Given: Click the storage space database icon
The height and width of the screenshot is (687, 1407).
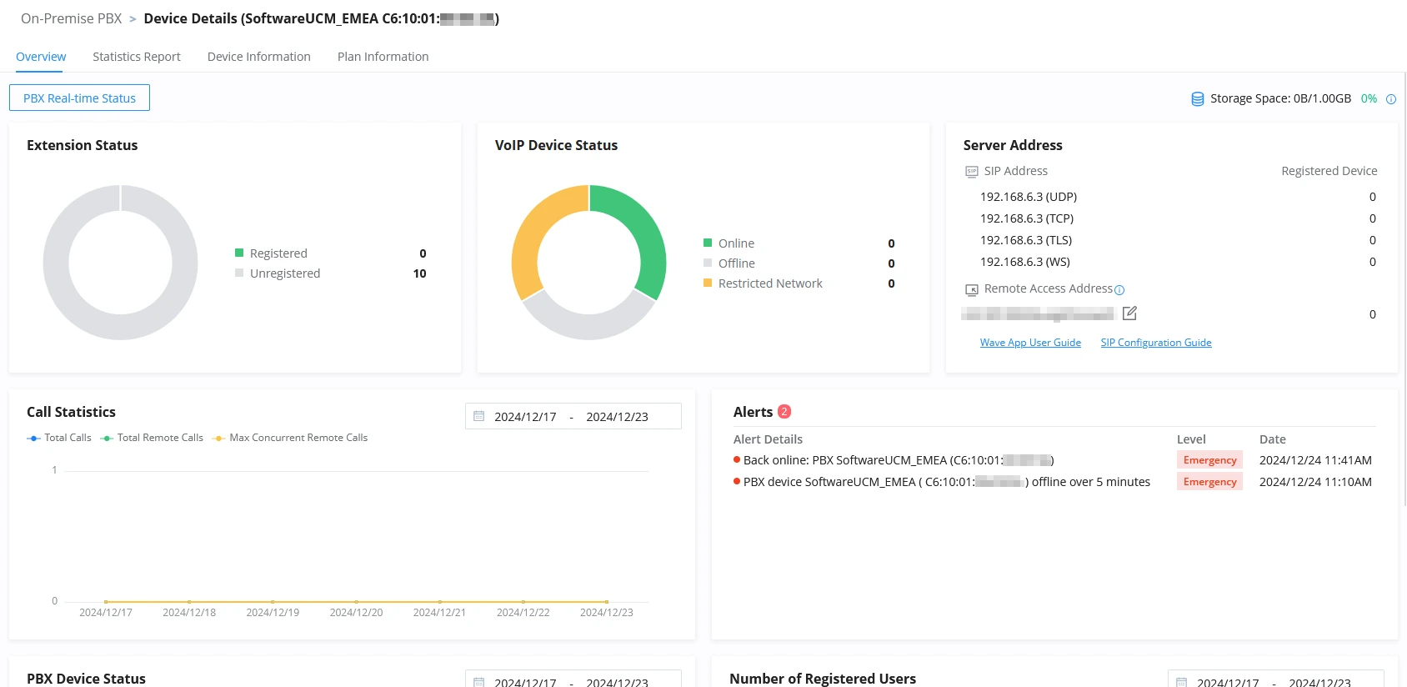Looking at the screenshot, I should point(1198,99).
